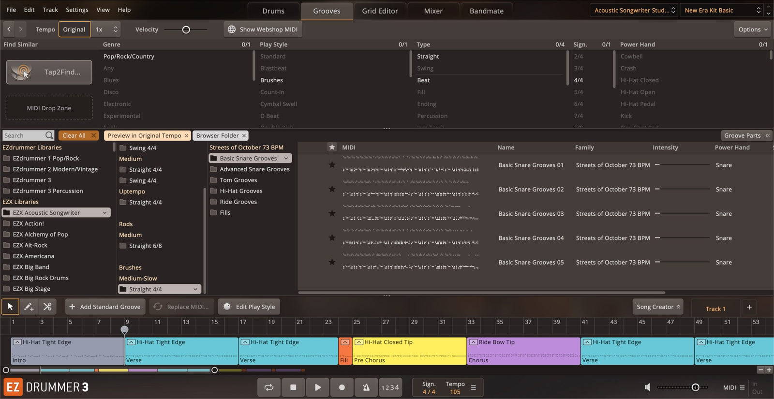This screenshot has height=399, width=774.
Task: Stop playback
Action: [x=293, y=387]
